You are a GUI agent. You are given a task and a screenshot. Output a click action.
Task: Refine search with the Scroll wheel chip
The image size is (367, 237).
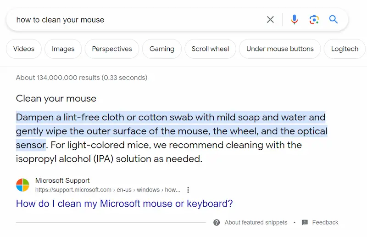click(210, 49)
